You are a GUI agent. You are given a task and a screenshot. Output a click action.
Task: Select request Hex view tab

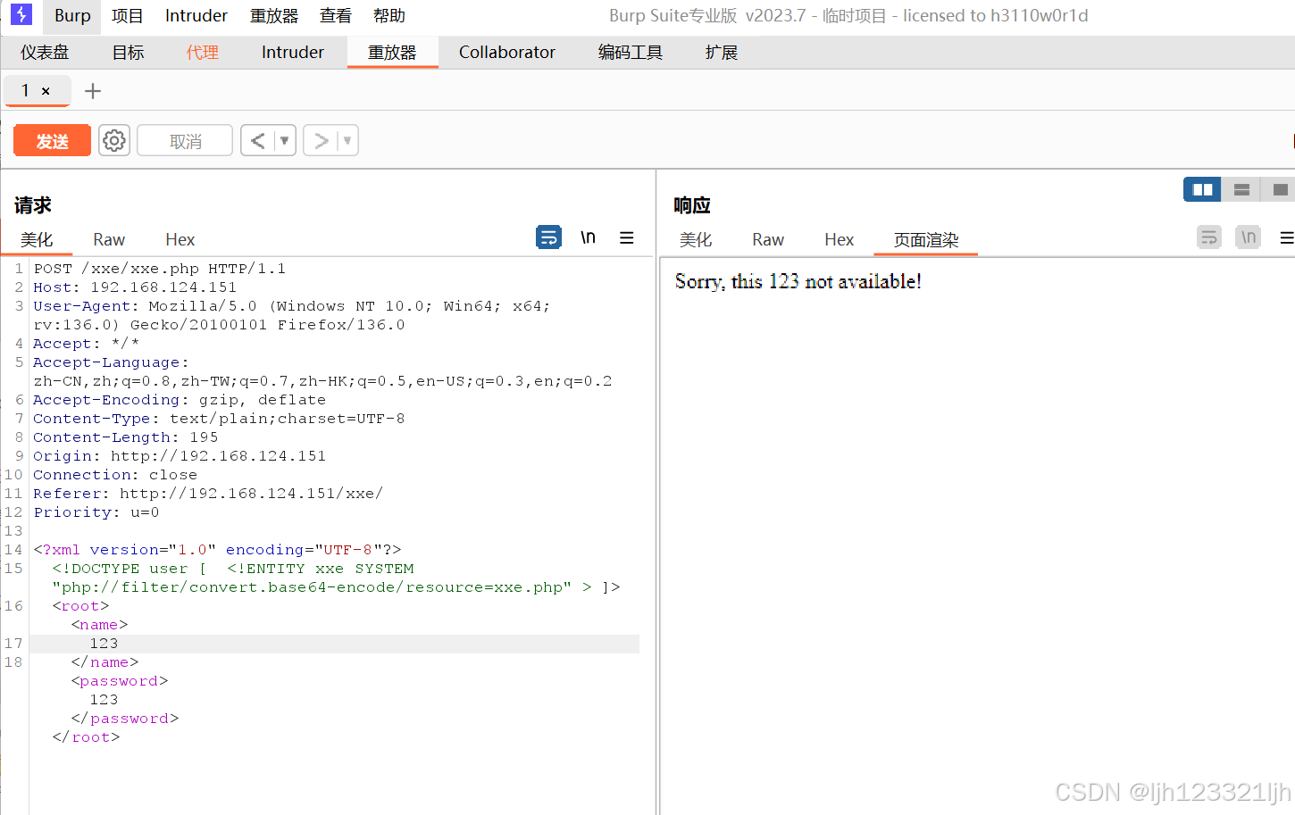pyautogui.click(x=180, y=239)
